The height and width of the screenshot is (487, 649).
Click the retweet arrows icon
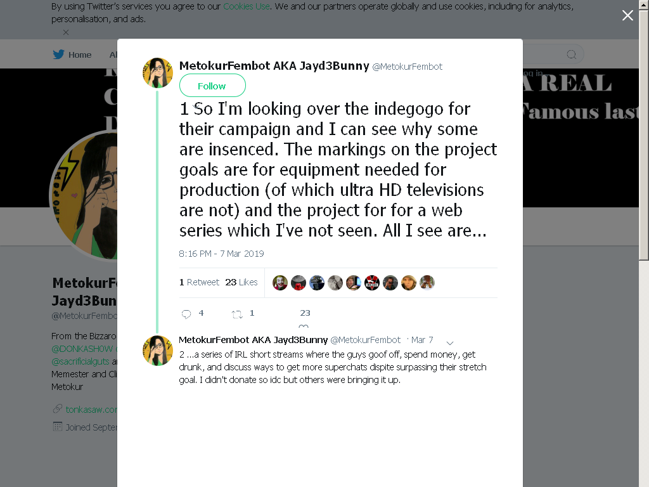tap(237, 315)
